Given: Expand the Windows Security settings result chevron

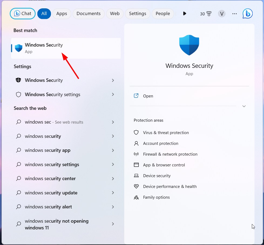Looking at the screenshot, I should (113, 94).
